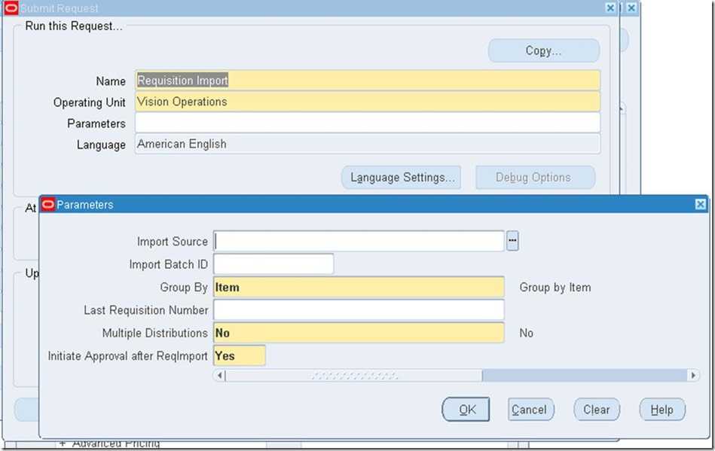Click the horizontal scrollbar thumb in Parameters
Image resolution: width=715 pixels, height=451 pixels.
point(354,376)
